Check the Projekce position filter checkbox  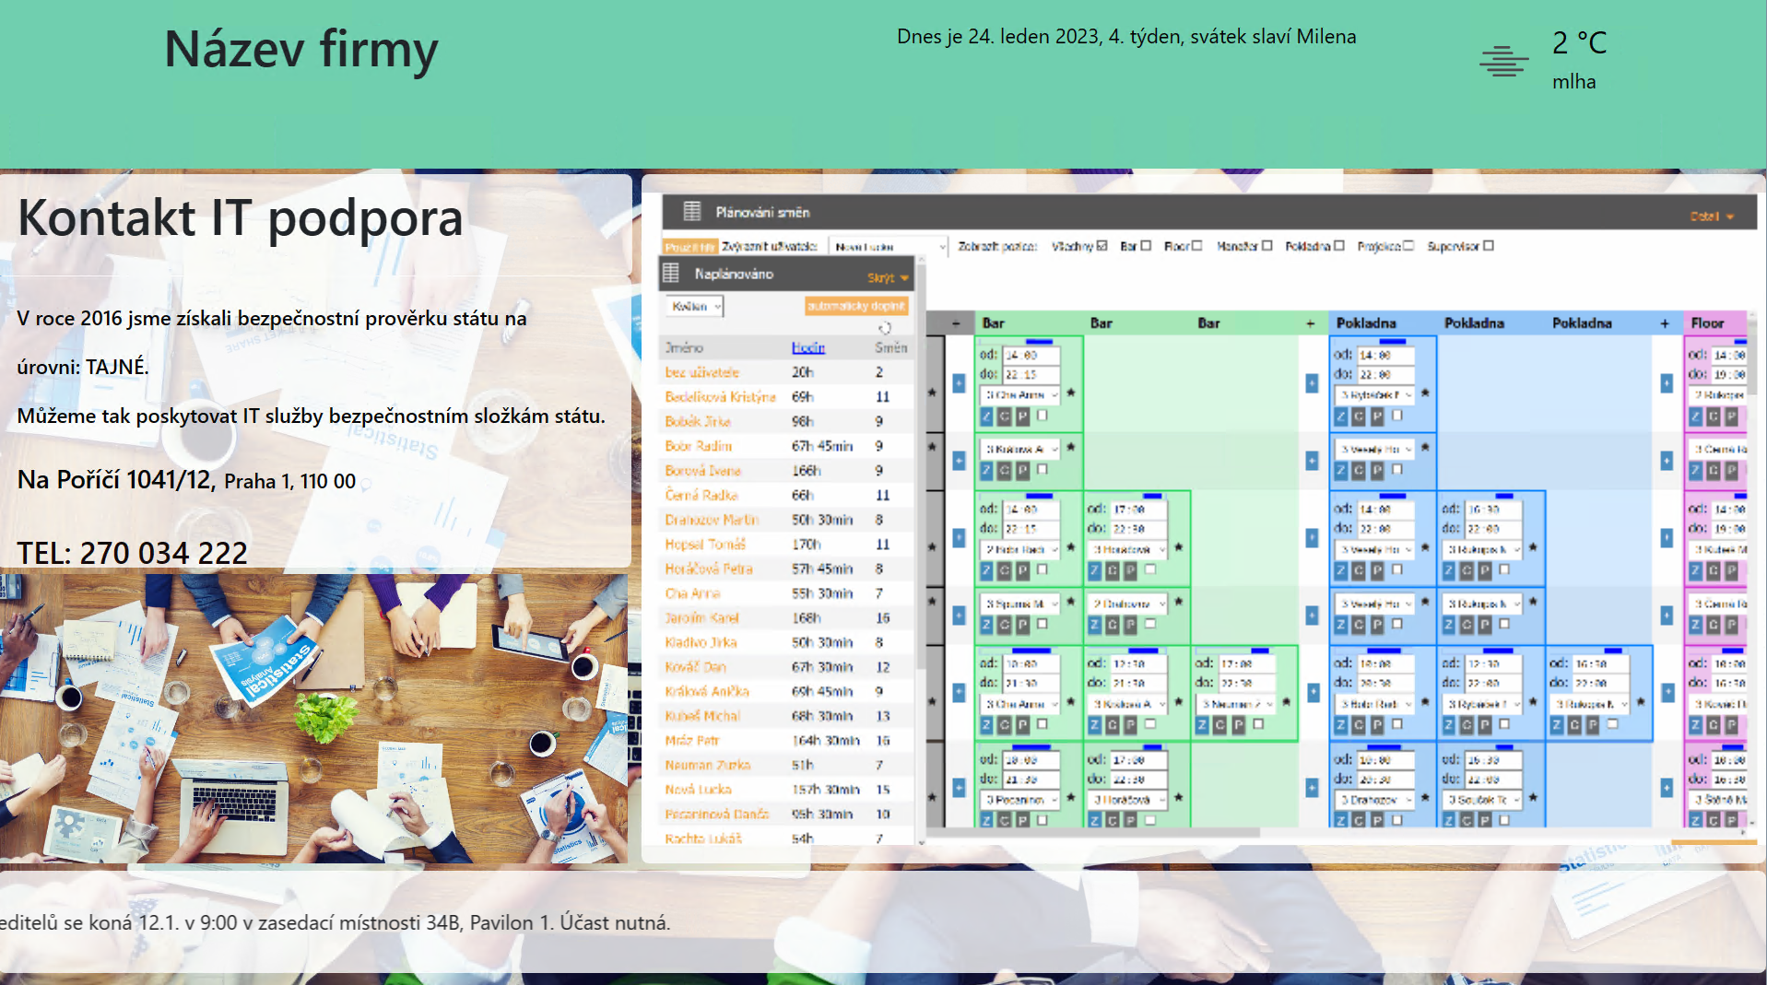coord(1408,246)
